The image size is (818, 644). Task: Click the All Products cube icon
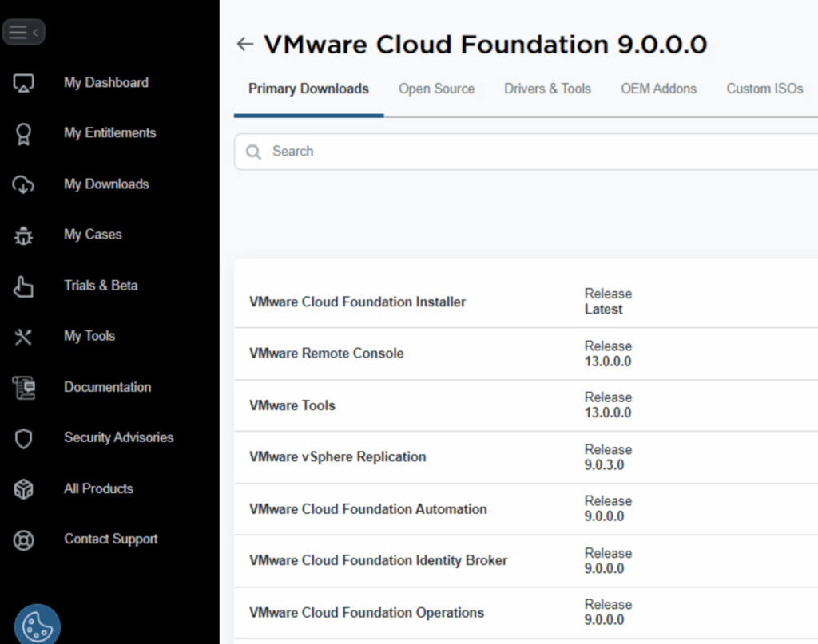[24, 489]
